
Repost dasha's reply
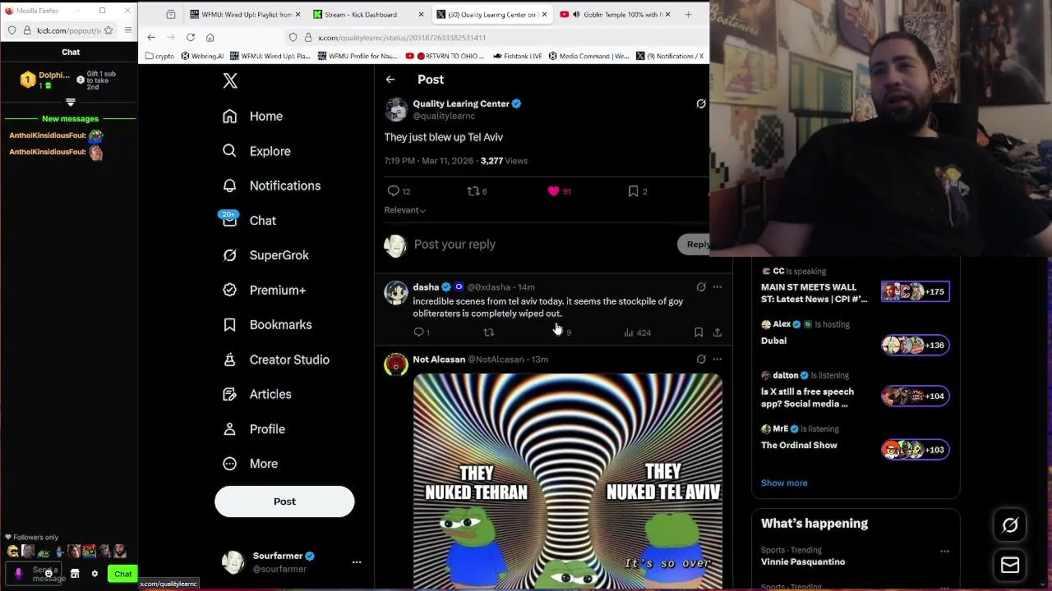click(489, 332)
